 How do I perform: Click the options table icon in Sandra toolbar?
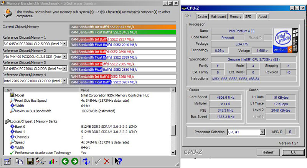coord(7,161)
